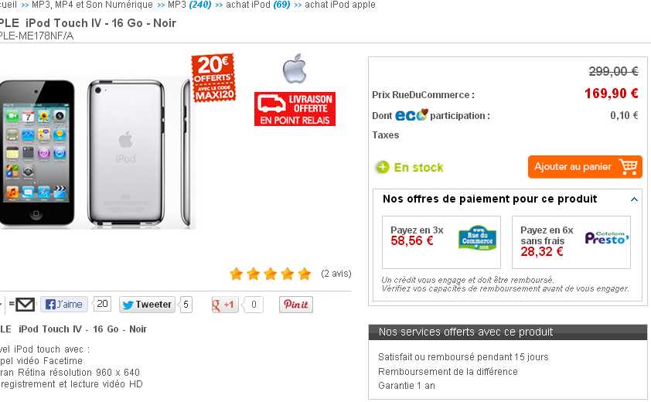The height and width of the screenshot is (402, 651).
Task: Click the eco participation logo
Action: point(411,114)
